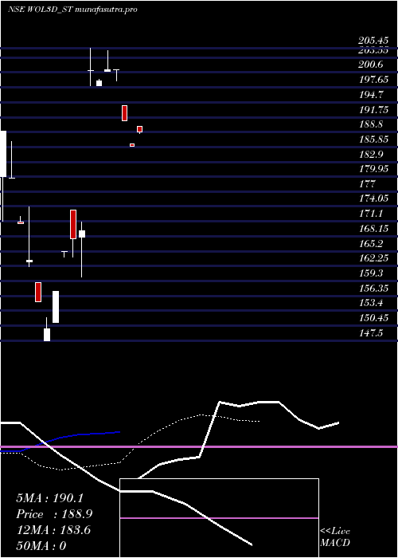
Task: Click the 188.8 price label
Action: 371,124
